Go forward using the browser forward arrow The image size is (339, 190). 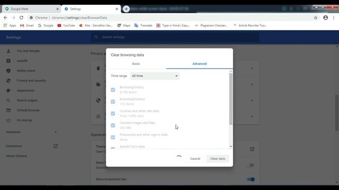[13, 17]
